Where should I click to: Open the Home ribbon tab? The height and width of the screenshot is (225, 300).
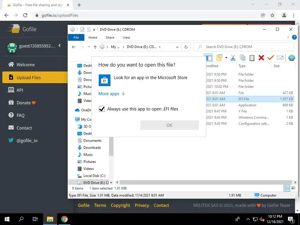pos(93,37)
